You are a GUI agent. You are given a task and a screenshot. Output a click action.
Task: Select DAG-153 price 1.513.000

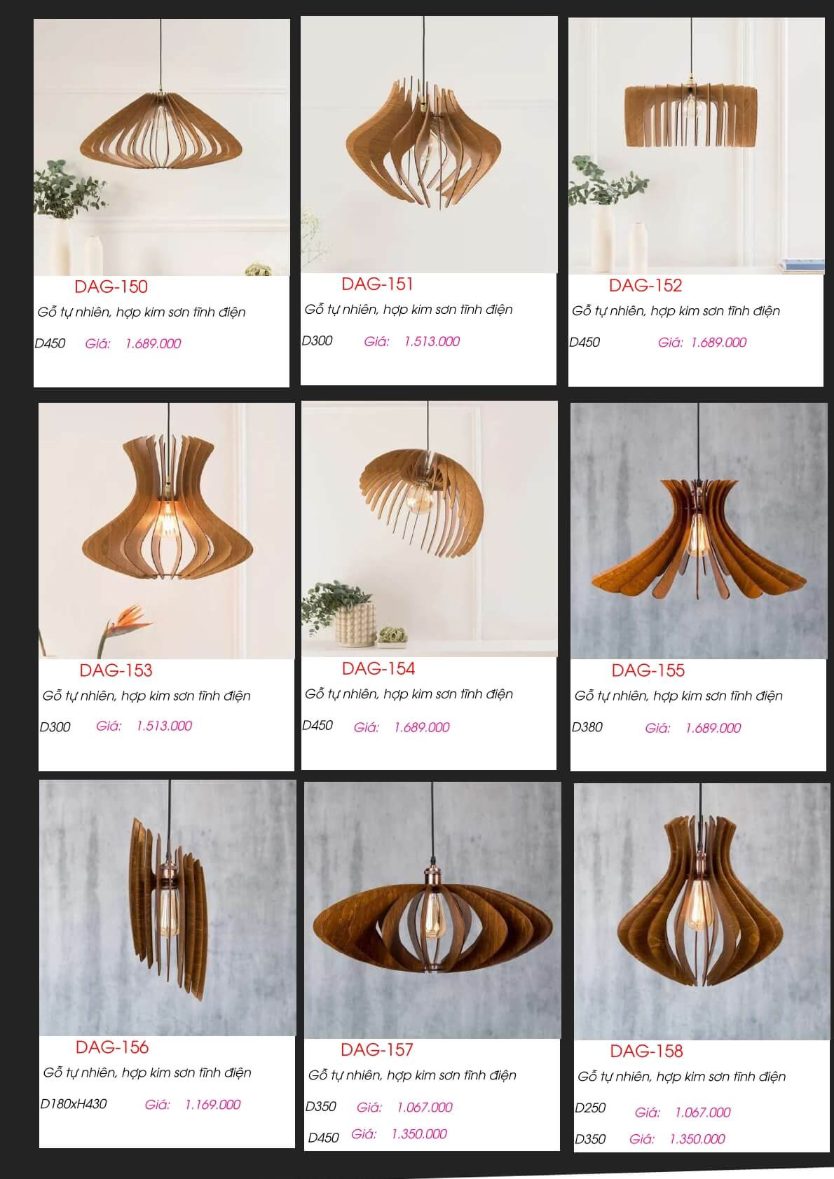coord(164,726)
